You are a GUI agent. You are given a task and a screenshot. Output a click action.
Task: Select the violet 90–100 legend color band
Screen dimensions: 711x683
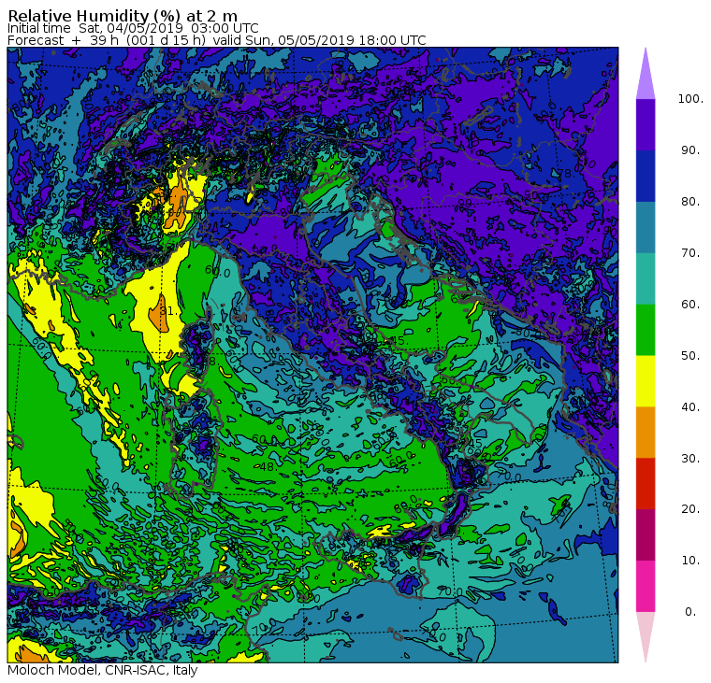646,124
